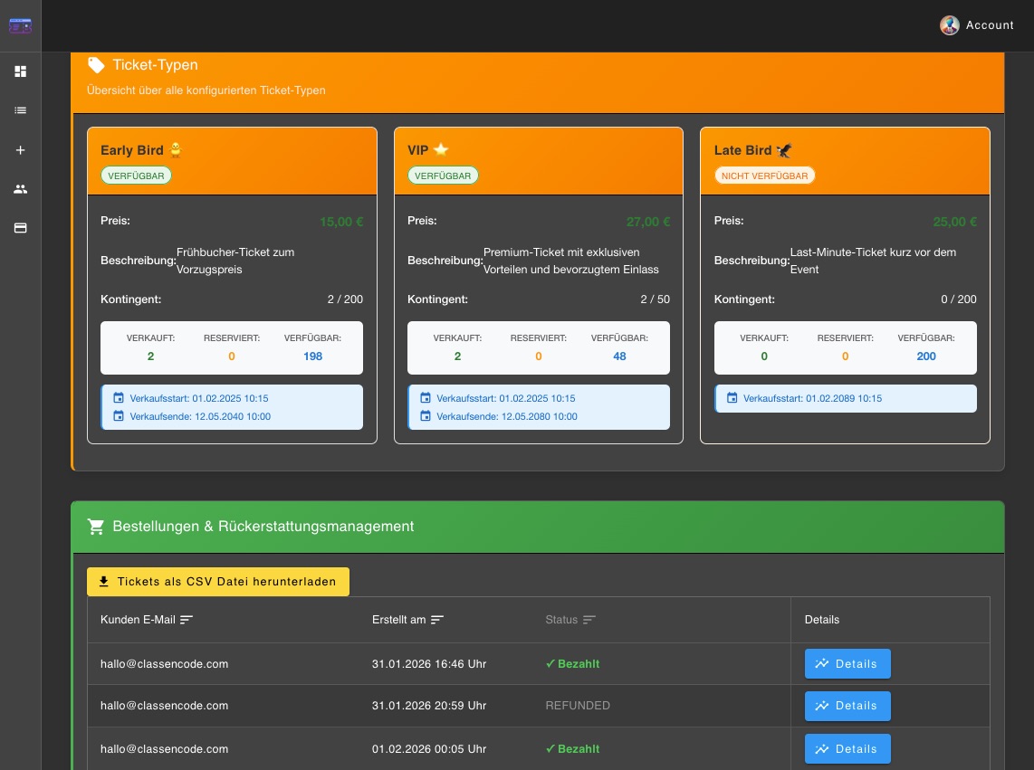Click the shopping cart icon beside Bestellungen
Viewport: 1034px width, 770px height.
(x=96, y=527)
